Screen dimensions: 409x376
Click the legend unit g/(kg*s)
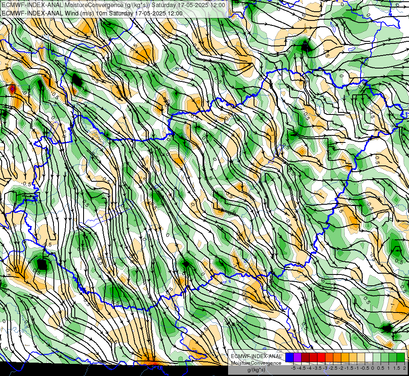256,370
